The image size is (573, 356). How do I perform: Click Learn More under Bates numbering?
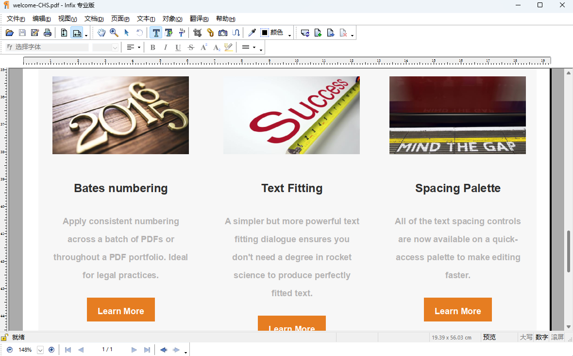tap(120, 309)
